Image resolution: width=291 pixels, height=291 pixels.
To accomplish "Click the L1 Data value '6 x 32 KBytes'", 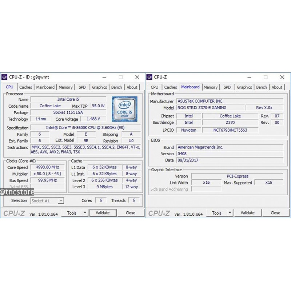I will [x=105, y=167].
